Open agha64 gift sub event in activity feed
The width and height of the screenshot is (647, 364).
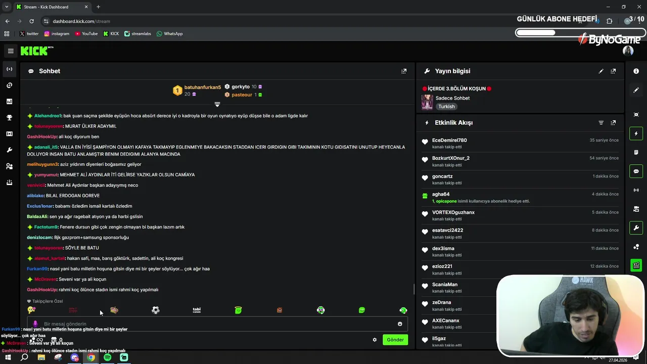pyautogui.click(x=520, y=198)
